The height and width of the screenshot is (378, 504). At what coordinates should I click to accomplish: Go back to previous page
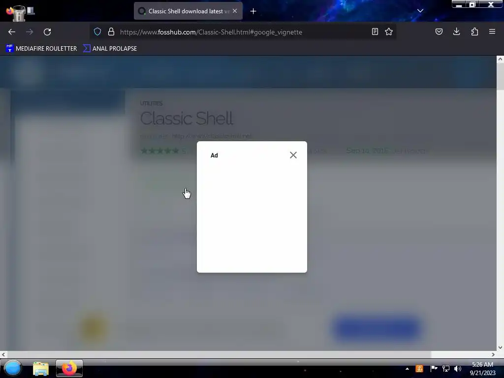pyautogui.click(x=12, y=32)
